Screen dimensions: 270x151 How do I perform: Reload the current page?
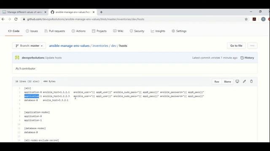coord(16,19)
